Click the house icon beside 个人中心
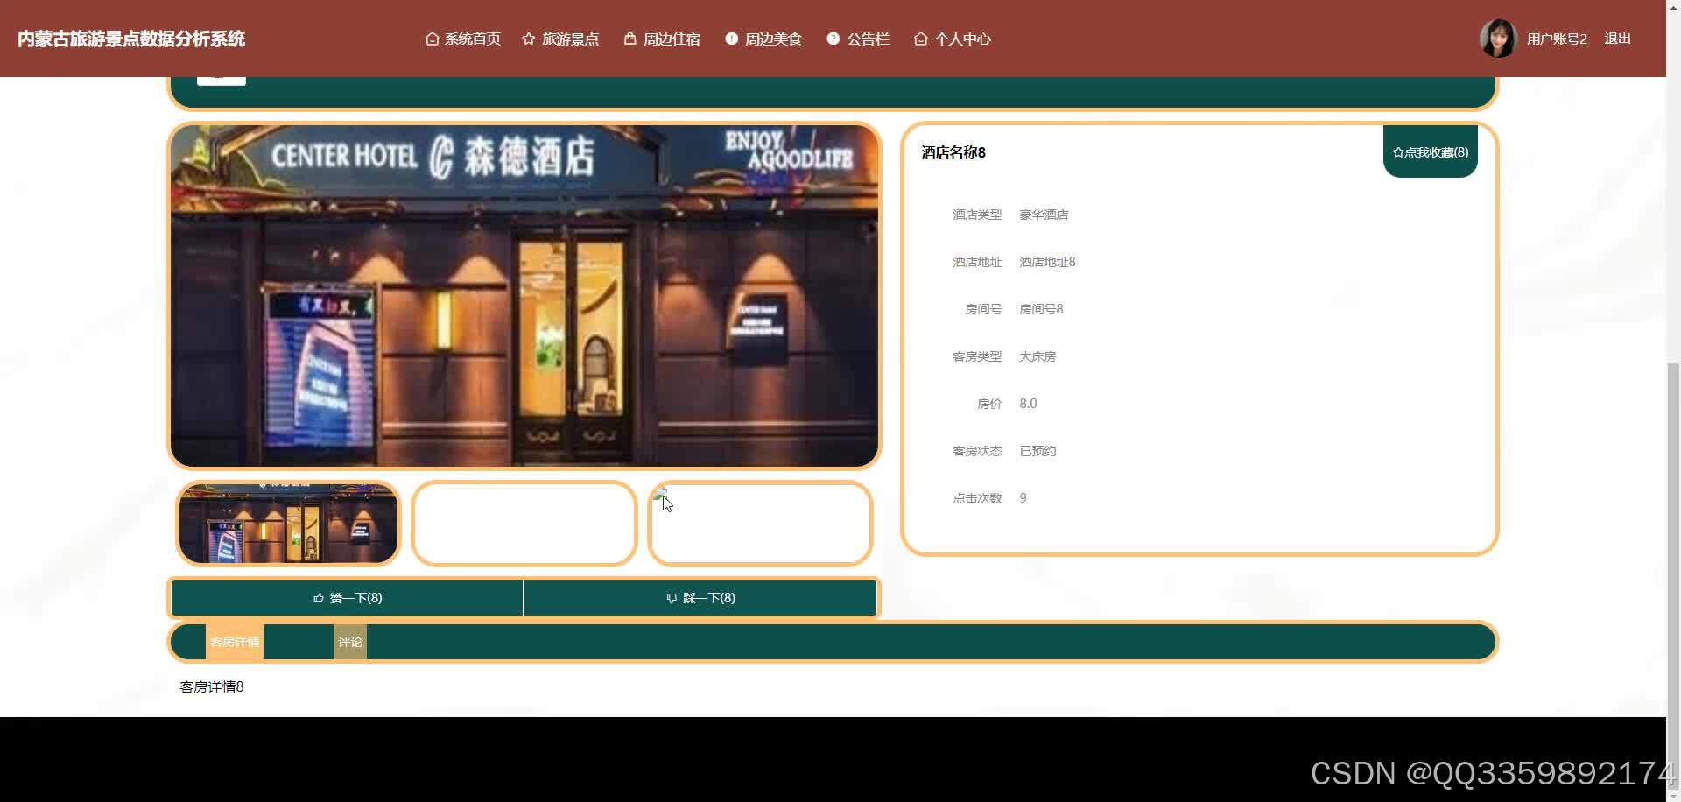 (920, 39)
